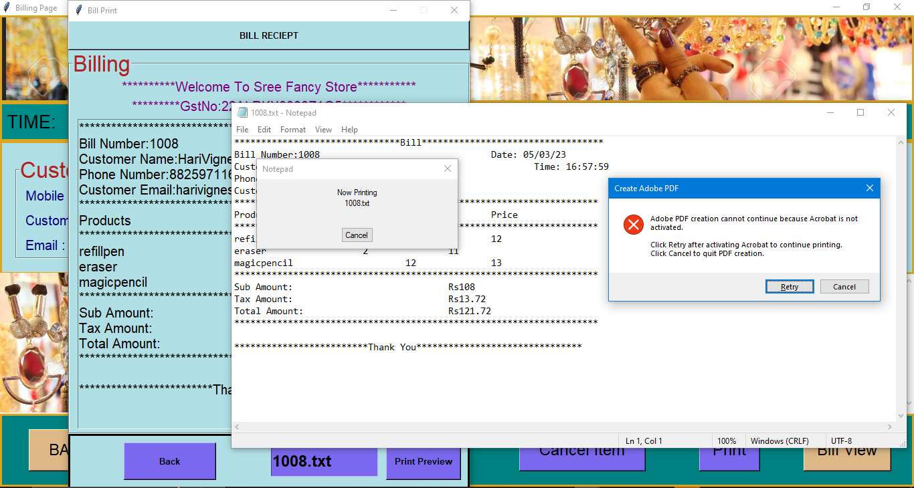Open the Edit menu in Notepad
This screenshot has width=914, height=488.
point(264,129)
